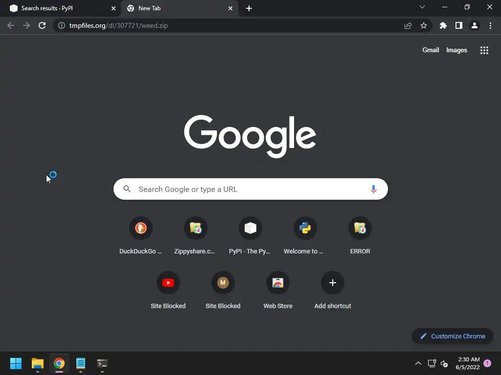Viewport: 501px width, 375px height.
Task: Click the magnifier icon in search box
Action: (x=127, y=189)
